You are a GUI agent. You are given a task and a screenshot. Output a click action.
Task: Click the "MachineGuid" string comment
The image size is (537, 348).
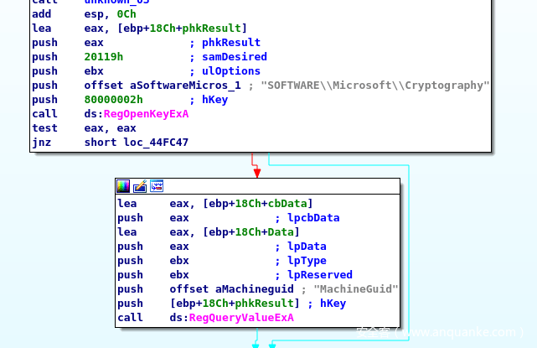(356, 289)
